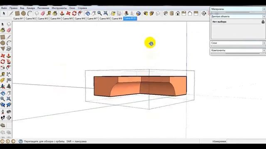Open the Окно menu

pyautogui.click(x=72, y=8)
